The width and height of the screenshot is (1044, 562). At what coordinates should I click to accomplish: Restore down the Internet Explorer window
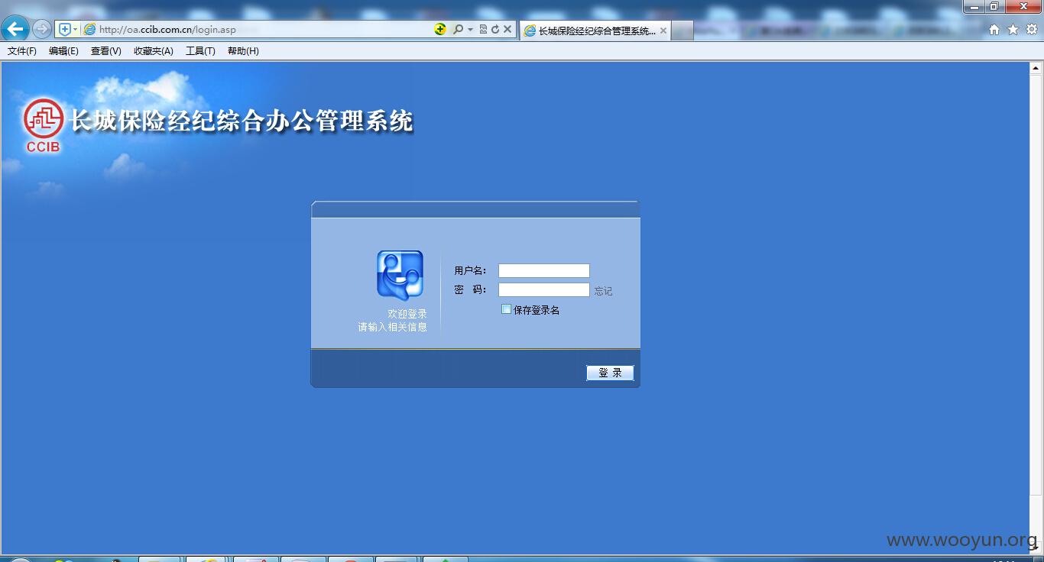click(x=994, y=7)
